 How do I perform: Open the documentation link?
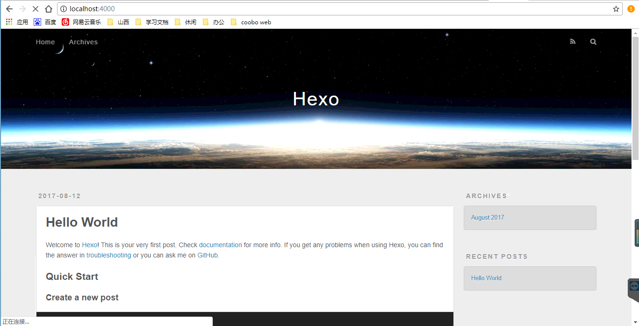tap(221, 245)
